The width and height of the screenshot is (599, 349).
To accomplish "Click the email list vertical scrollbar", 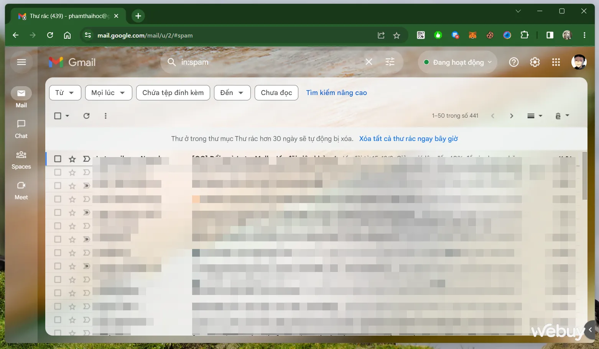I will tap(584, 176).
